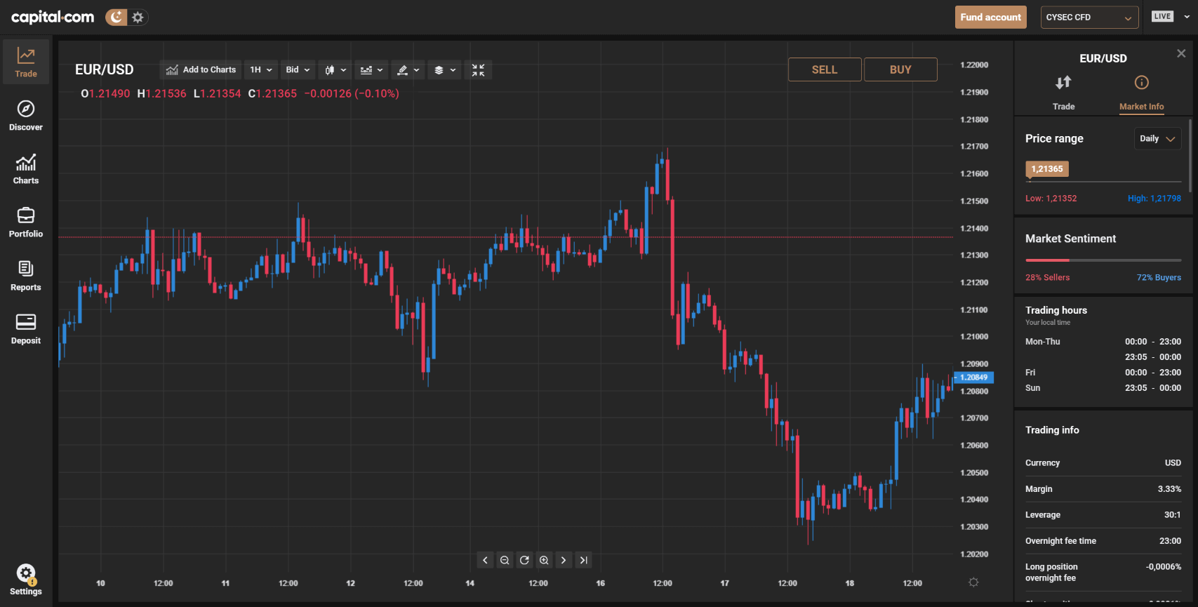Open the Bid price type dropdown
The height and width of the screenshot is (607, 1198).
point(298,69)
